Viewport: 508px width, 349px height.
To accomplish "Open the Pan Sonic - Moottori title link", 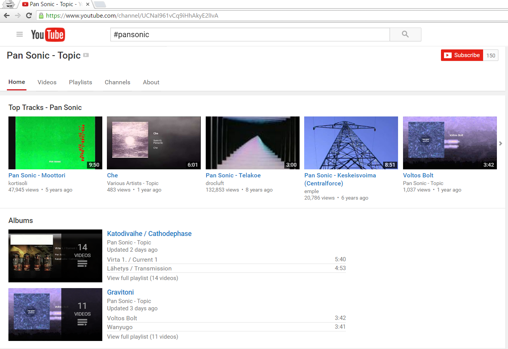I will click(x=37, y=175).
